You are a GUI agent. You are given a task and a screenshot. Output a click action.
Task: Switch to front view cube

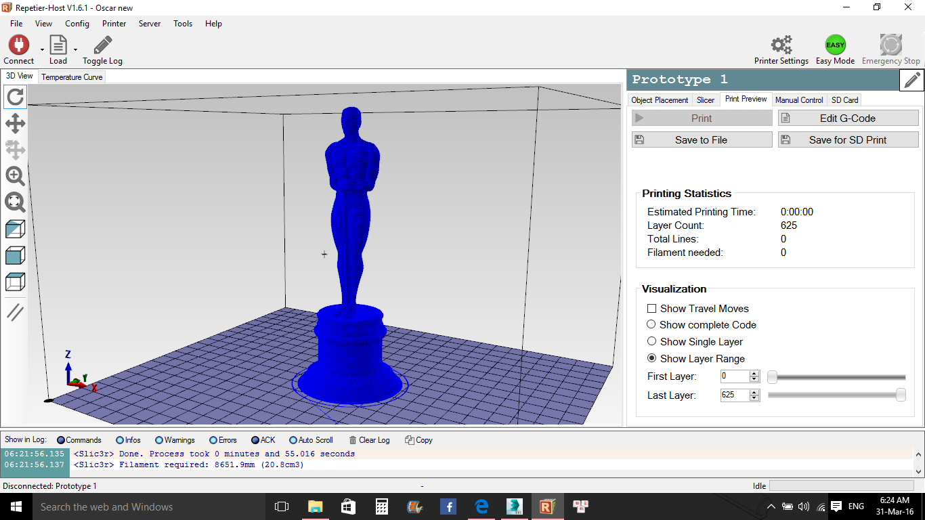15,255
